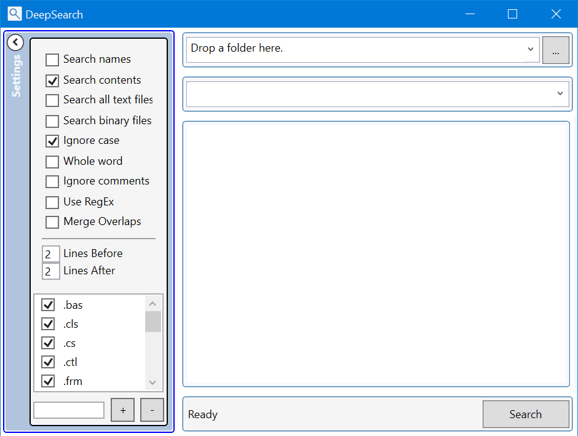Check the Ignore comments box
The height and width of the screenshot is (436, 578).
coord(52,181)
